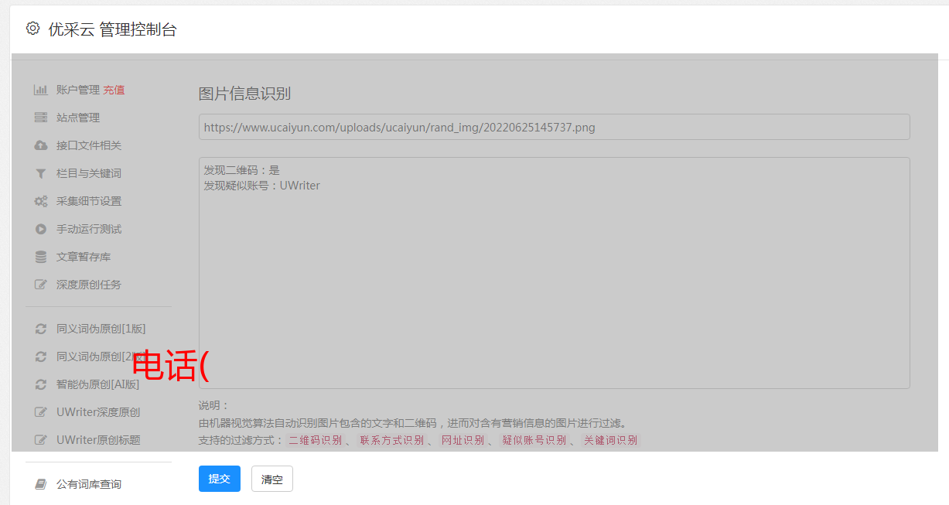The width and height of the screenshot is (949, 505).
Task: Click the 优采云 管理控制台 title
Action: 113,29
